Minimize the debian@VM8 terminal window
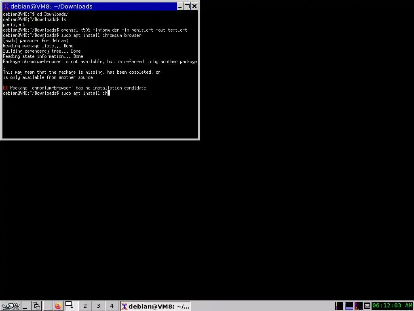The width and height of the screenshot is (414, 311). coord(180,6)
